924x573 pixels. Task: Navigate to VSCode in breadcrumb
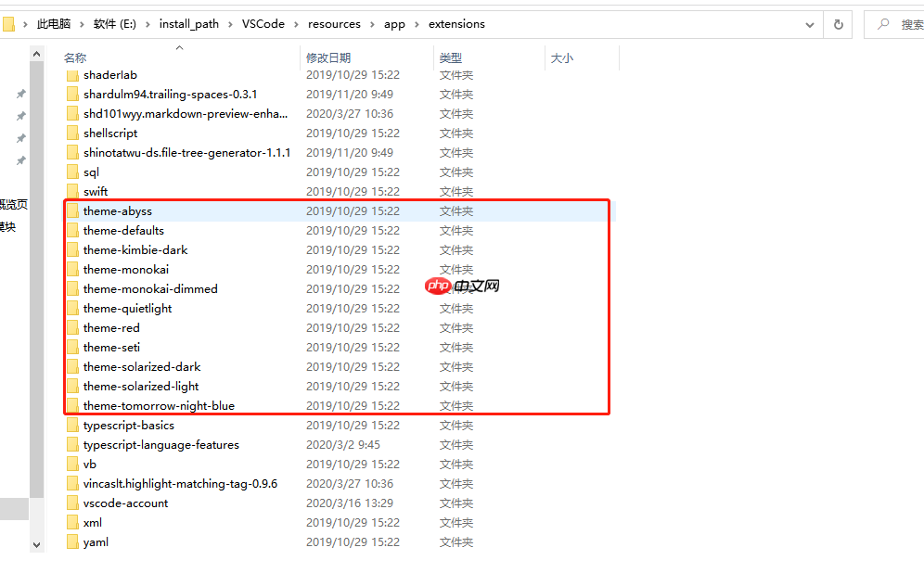point(263,24)
